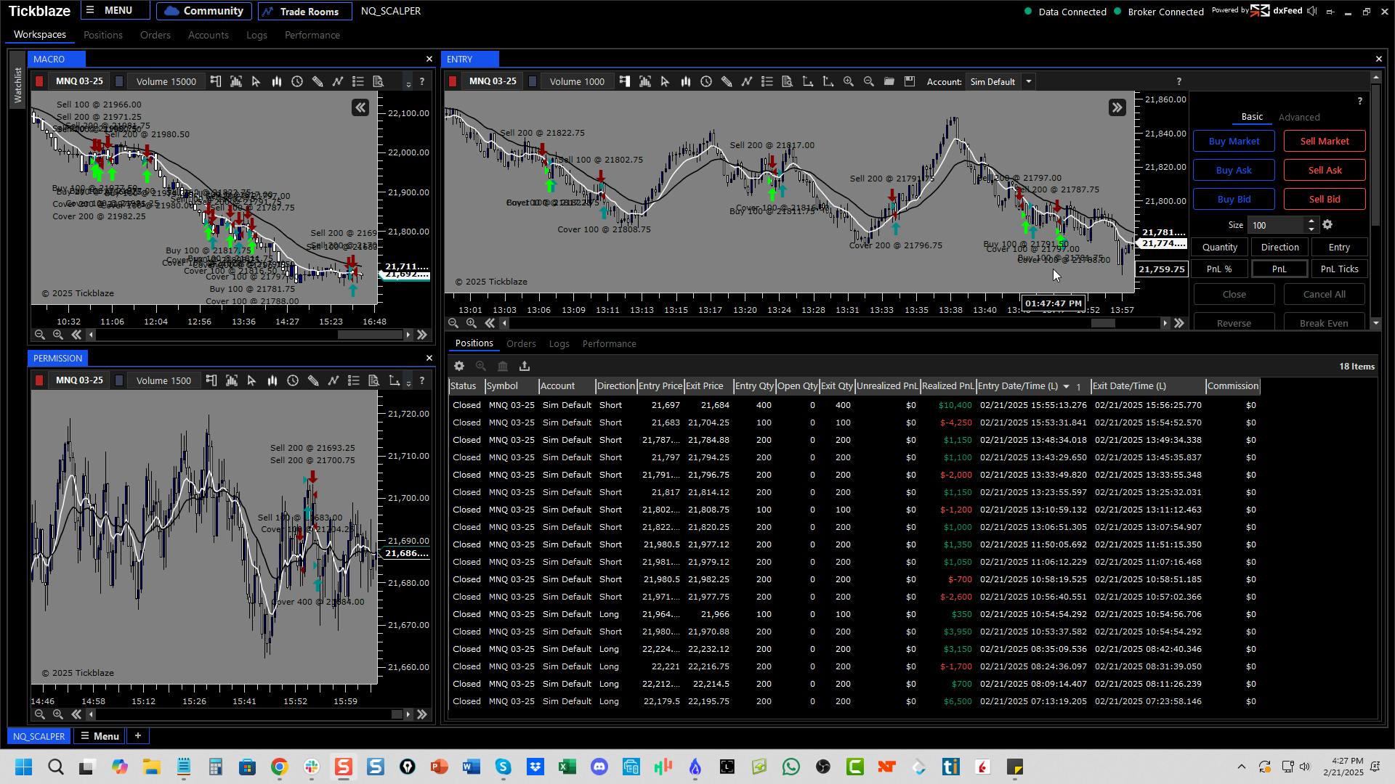Zoom in on the ENTRY chart time axis

[x=472, y=324]
